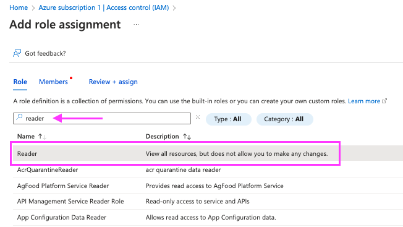Sort by Name column arrows
Viewport: 403px width, 227px height.
(42, 137)
